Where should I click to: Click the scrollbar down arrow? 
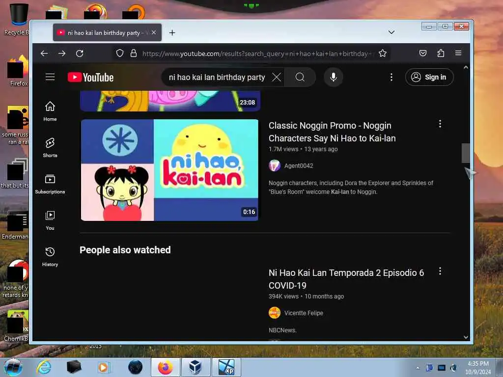[x=466, y=337]
